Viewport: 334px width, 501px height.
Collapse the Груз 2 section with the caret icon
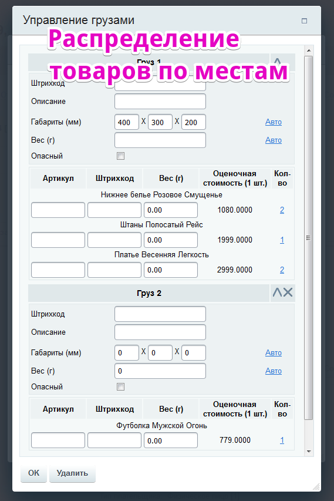pos(277,292)
